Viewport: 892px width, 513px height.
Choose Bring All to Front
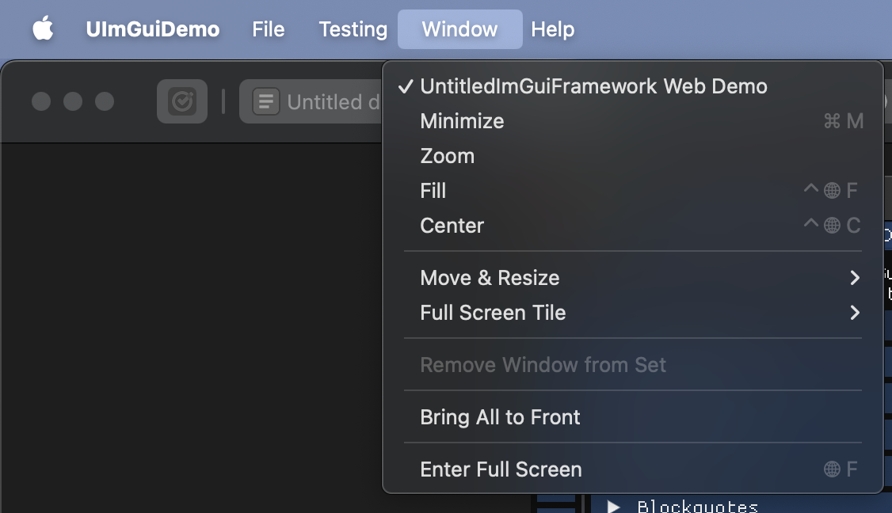(633, 417)
